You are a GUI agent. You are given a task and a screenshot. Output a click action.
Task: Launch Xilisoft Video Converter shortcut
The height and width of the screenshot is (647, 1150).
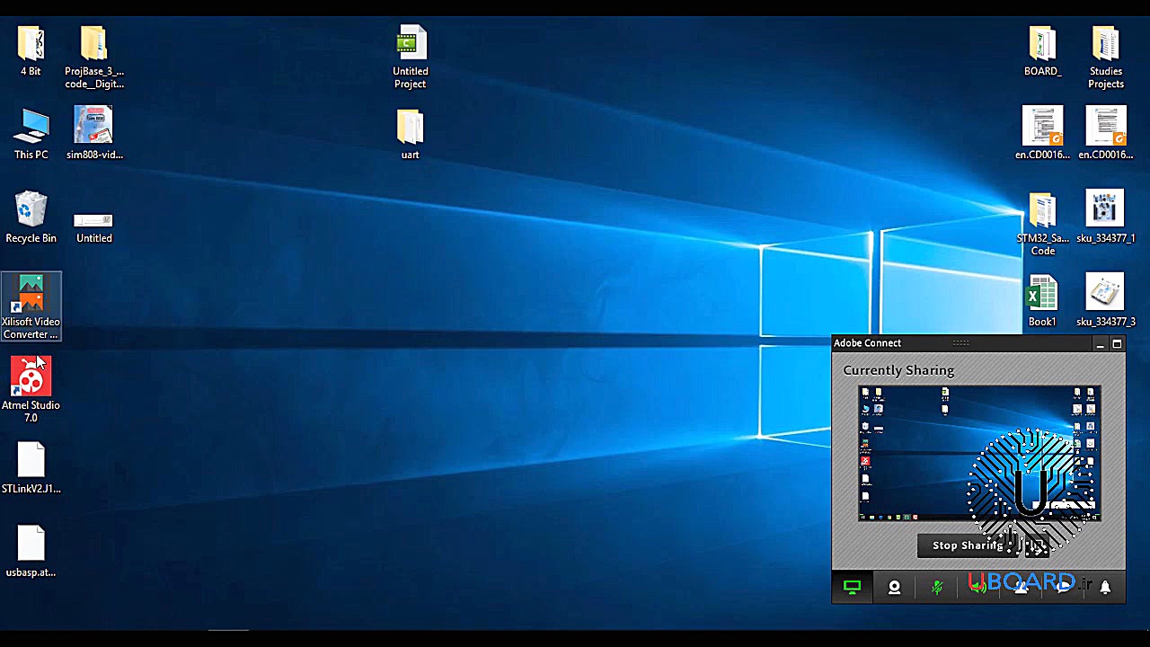click(x=31, y=307)
